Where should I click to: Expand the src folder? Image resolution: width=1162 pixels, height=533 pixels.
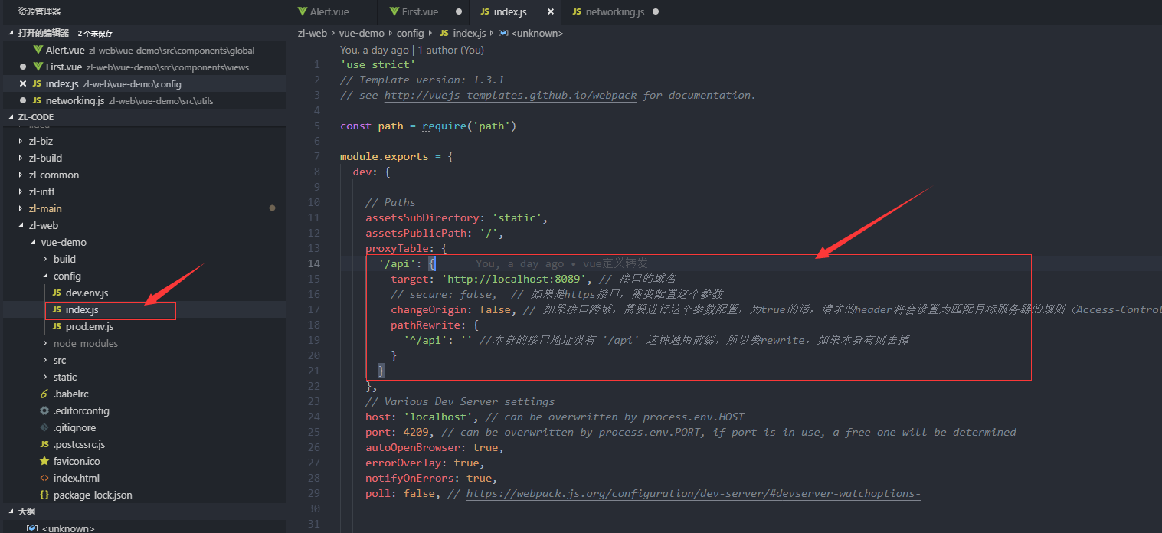[60, 360]
